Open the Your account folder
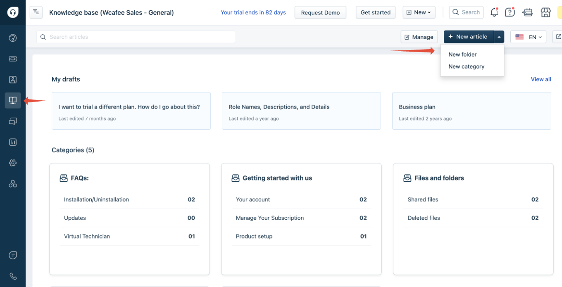Image resolution: width=562 pixels, height=287 pixels. point(301,199)
